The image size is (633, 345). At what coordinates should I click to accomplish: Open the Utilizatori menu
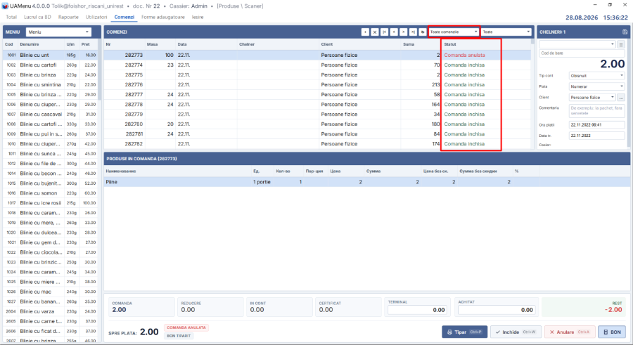(x=96, y=18)
